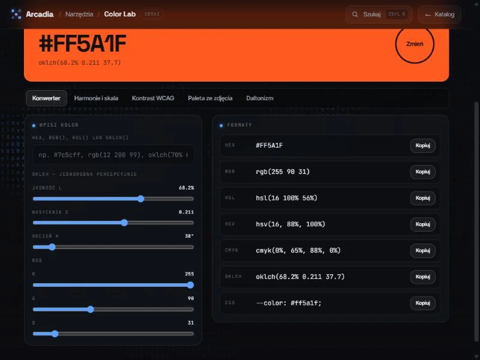Copy the HSL value with Kopiuj
Image resolution: width=480 pixels, height=360 pixels.
coord(422,198)
